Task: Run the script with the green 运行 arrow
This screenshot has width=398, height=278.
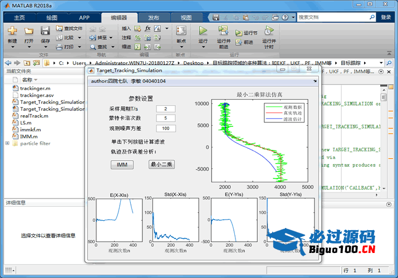Action: (x=203, y=31)
